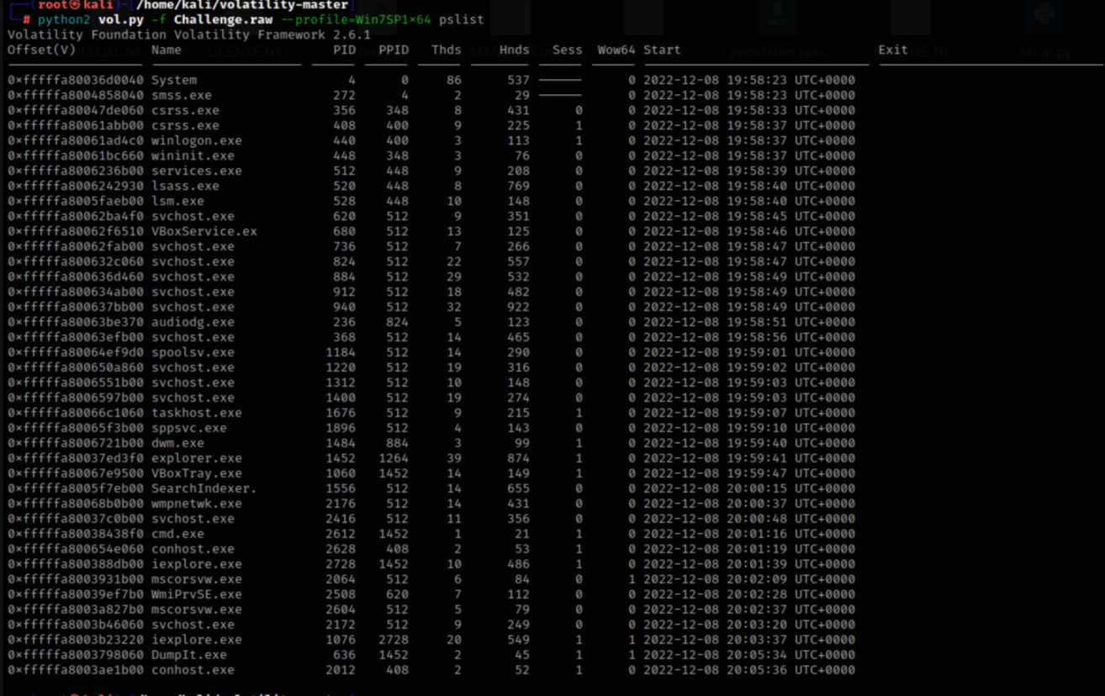1105x696 pixels.
Task: Click the Offset(V) column header
Action: 41,50
